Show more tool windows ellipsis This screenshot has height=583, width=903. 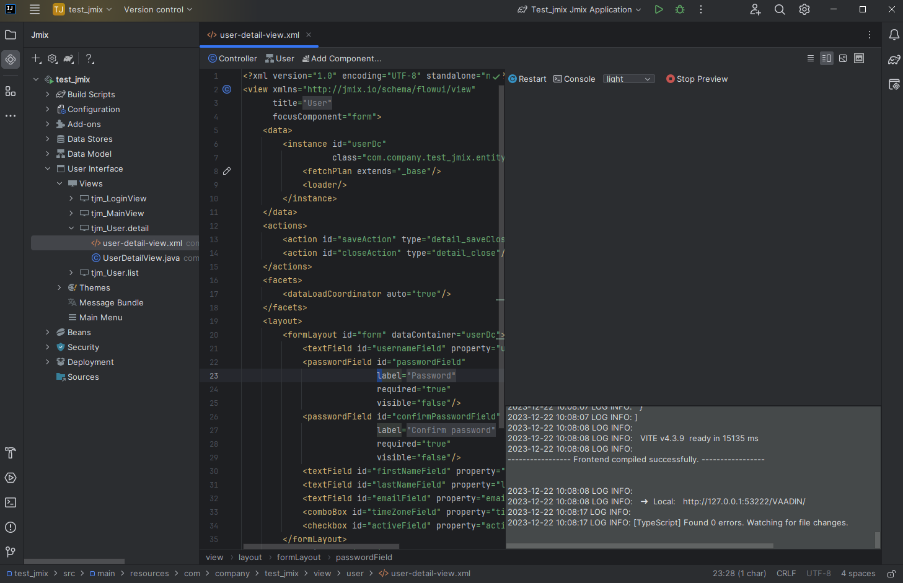tap(11, 116)
